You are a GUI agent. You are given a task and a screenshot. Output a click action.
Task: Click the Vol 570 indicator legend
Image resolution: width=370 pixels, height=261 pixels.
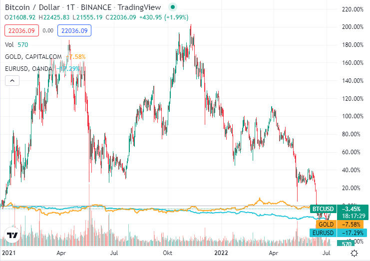pyautogui.click(x=16, y=45)
